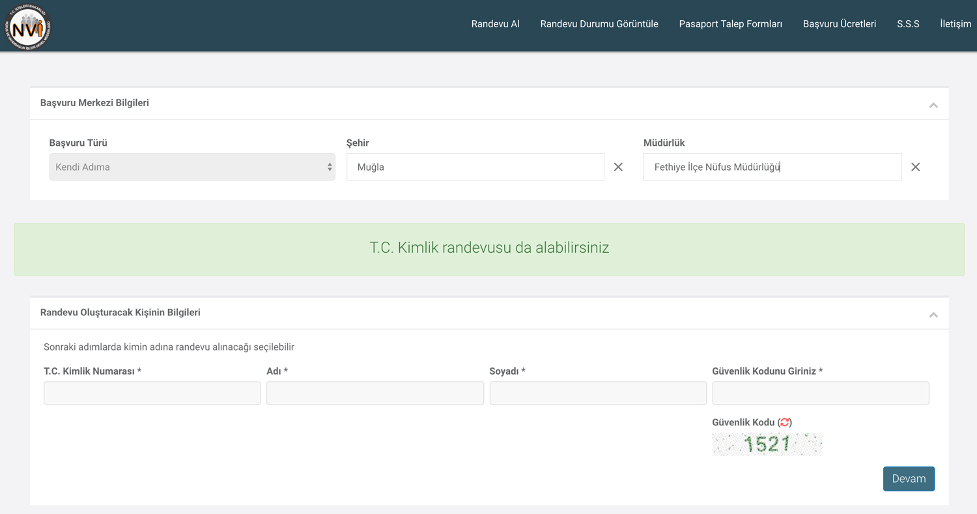Go to Randevu Durumu Görüntüle
The height and width of the screenshot is (514, 977).
[x=599, y=24]
